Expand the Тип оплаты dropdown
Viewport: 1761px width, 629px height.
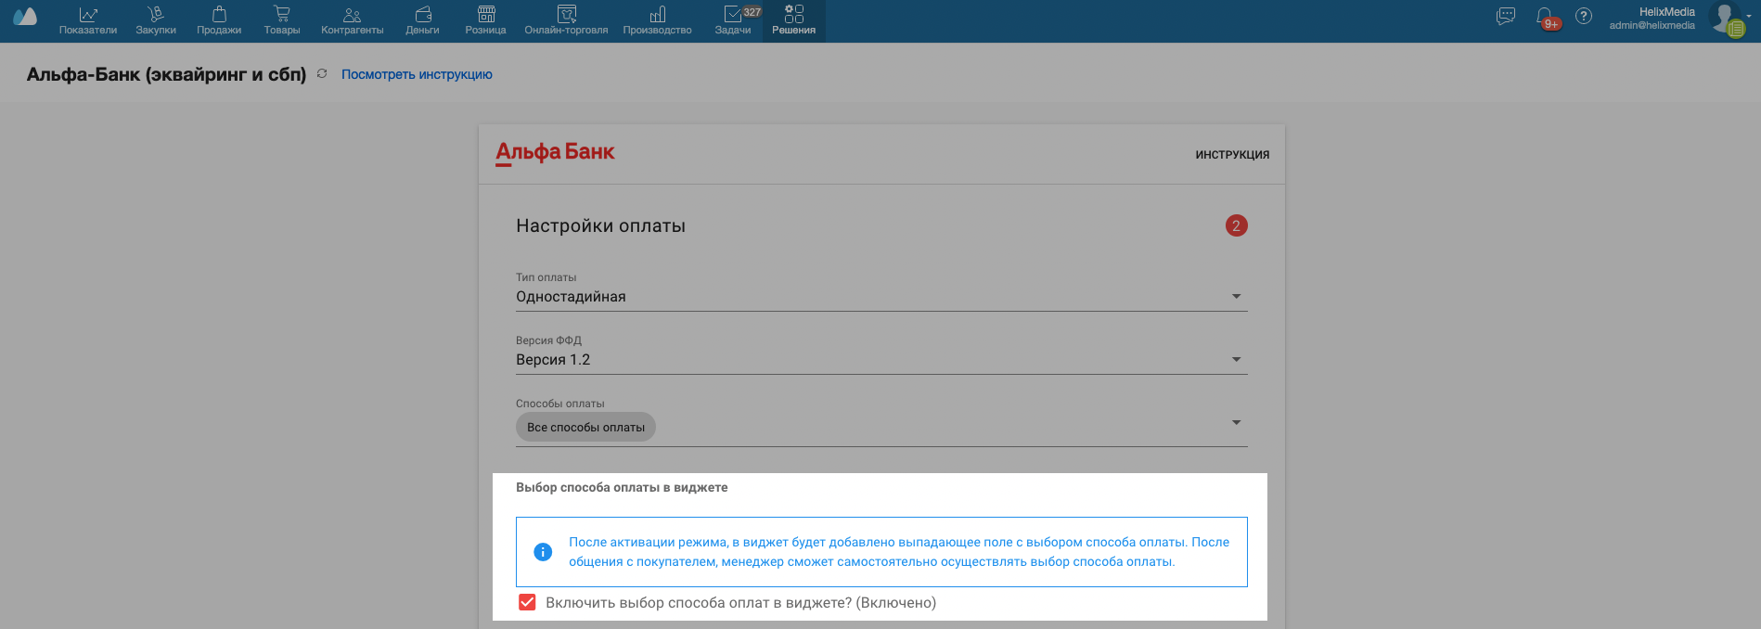tap(881, 296)
